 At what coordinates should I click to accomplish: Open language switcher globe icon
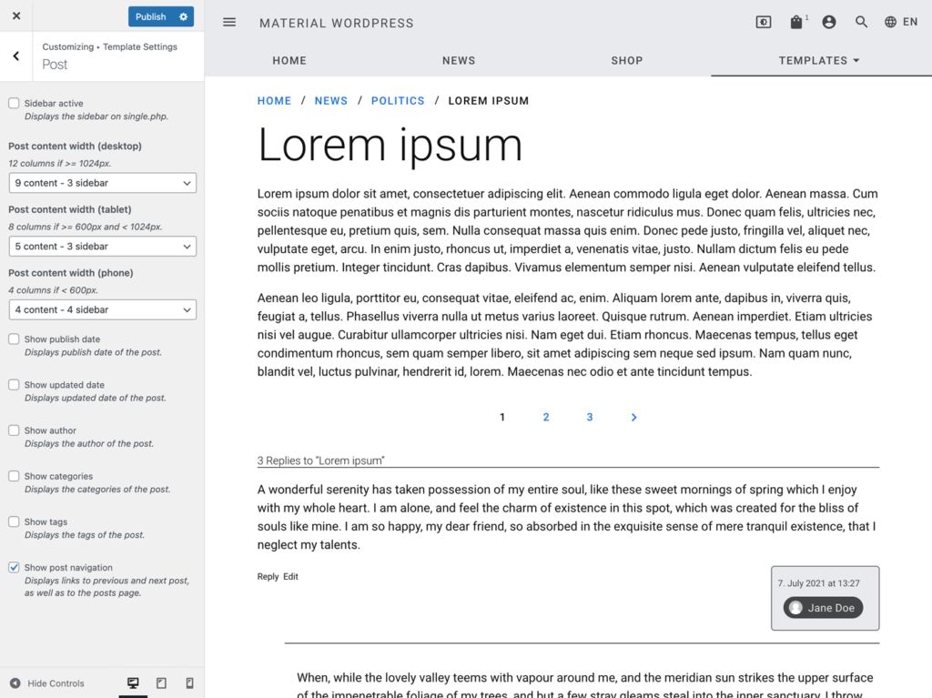[890, 22]
